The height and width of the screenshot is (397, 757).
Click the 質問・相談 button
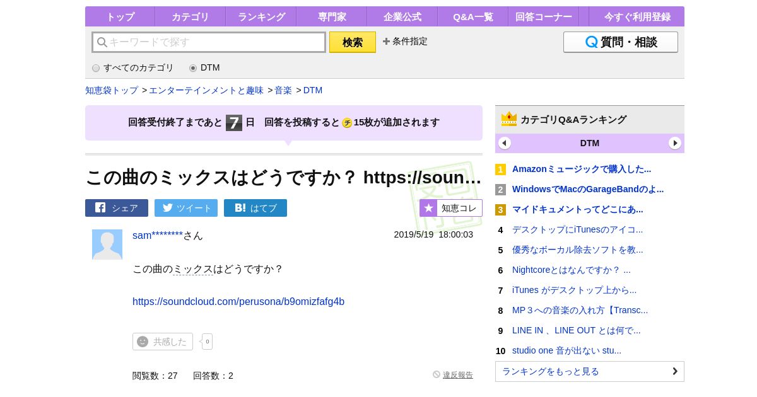tap(621, 42)
